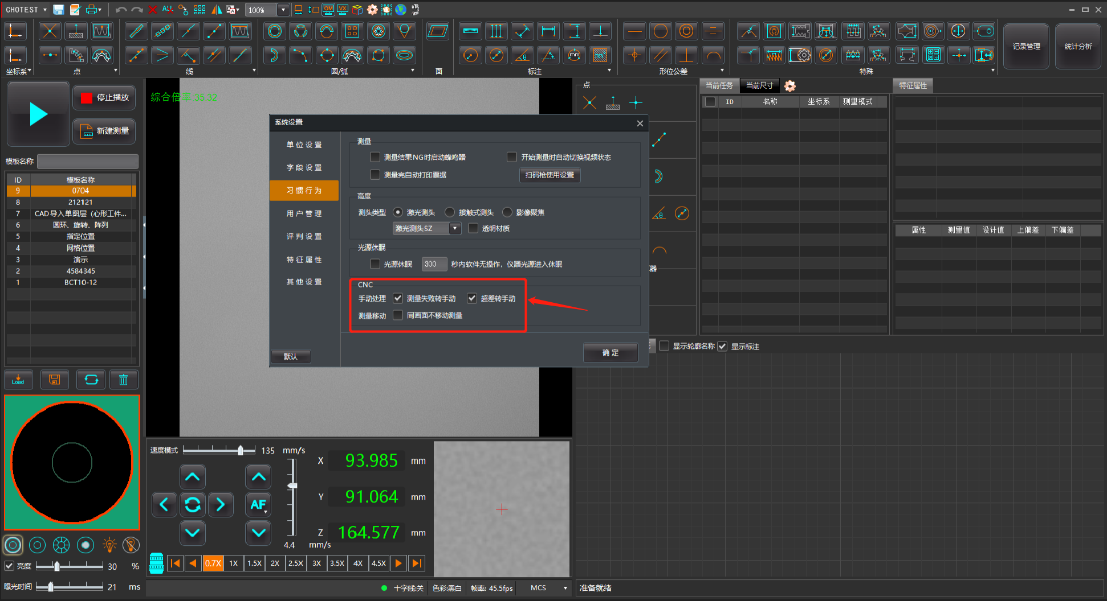
Task: Click the AF autofocus button
Action: click(x=258, y=504)
